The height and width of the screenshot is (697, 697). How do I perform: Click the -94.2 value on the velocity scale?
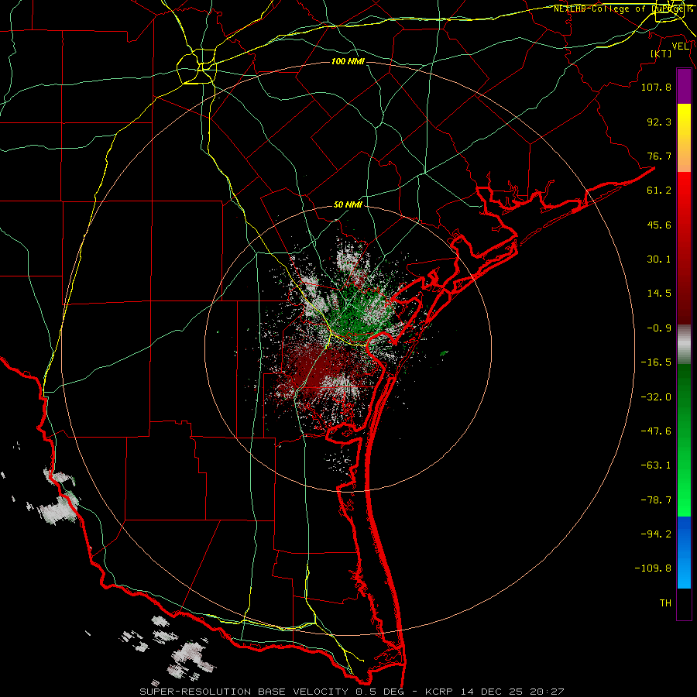pos(656,534)
